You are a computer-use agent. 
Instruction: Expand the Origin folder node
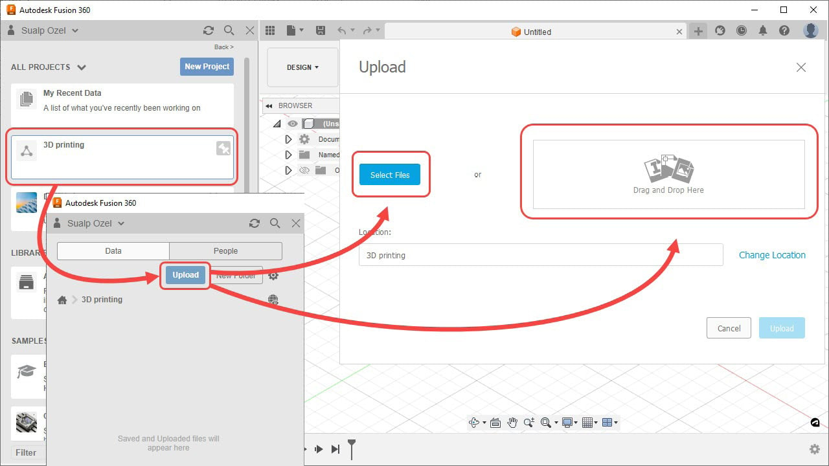289,170
